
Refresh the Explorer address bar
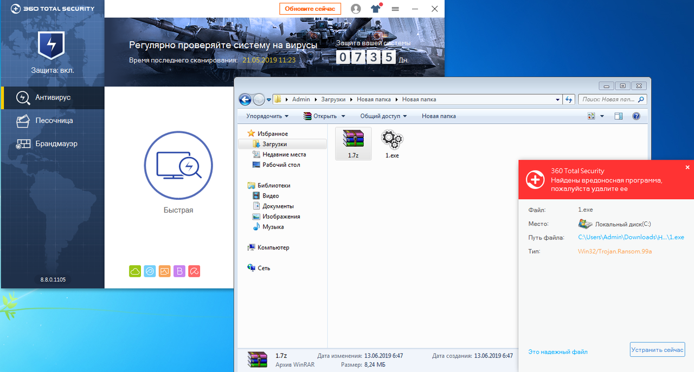(x=569, y=100)
